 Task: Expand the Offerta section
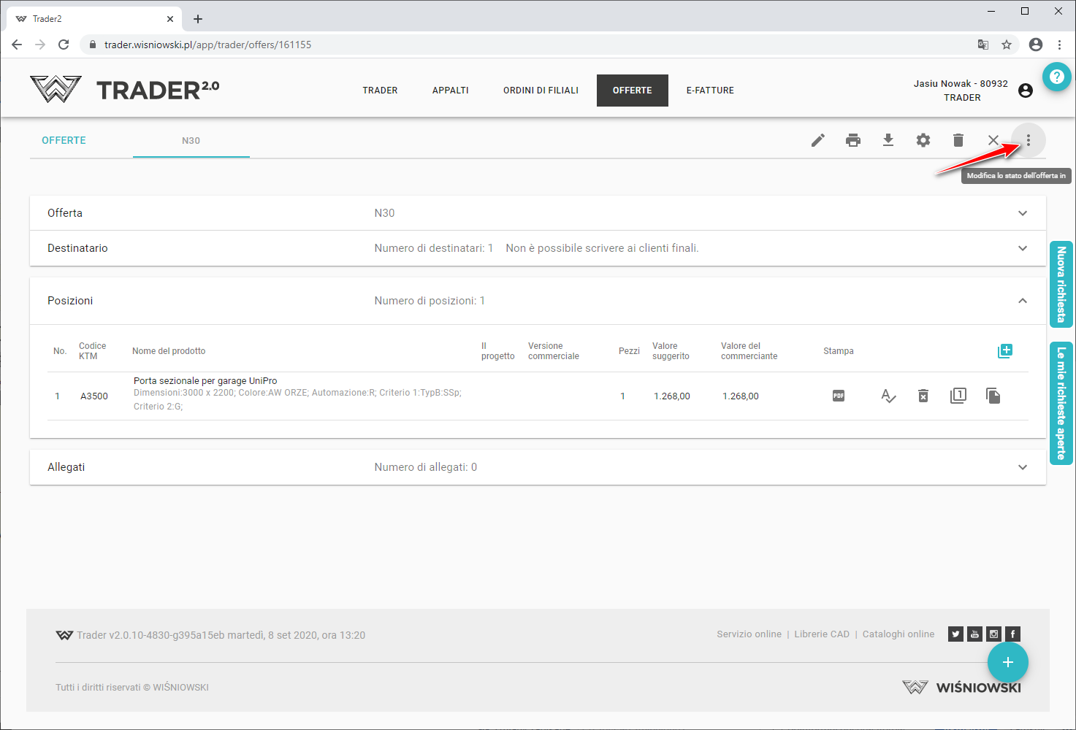pyautogui.click(x=1022, y=213)
